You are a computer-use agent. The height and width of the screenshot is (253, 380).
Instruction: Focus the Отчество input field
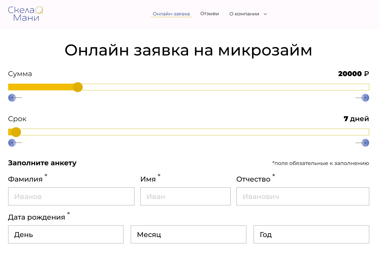coord(303,196)
